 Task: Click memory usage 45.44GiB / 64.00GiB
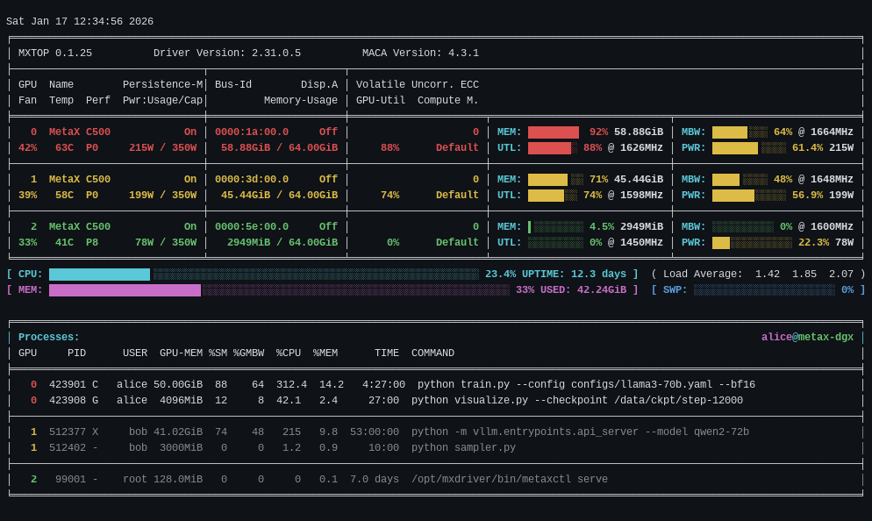(x=279, y=195)
